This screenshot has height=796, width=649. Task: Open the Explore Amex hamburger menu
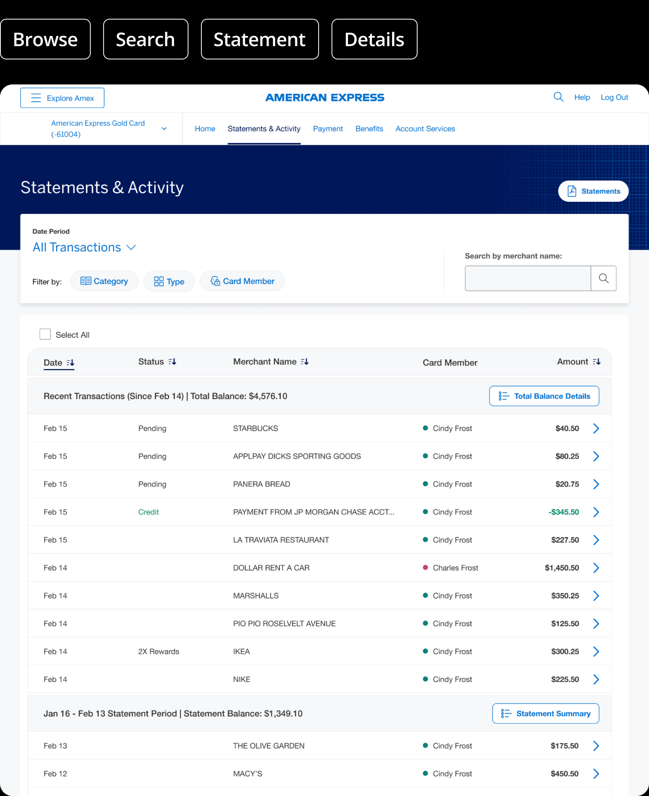pos(62,98)
